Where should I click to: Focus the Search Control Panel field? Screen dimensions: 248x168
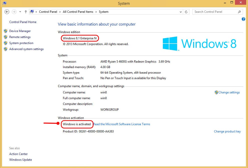[x=217, y=12]
